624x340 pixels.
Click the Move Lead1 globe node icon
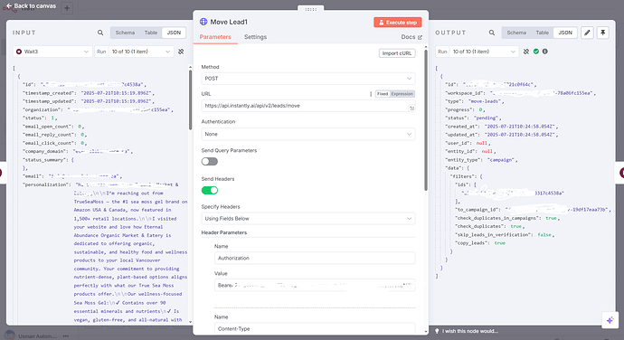tap(203, 22)
